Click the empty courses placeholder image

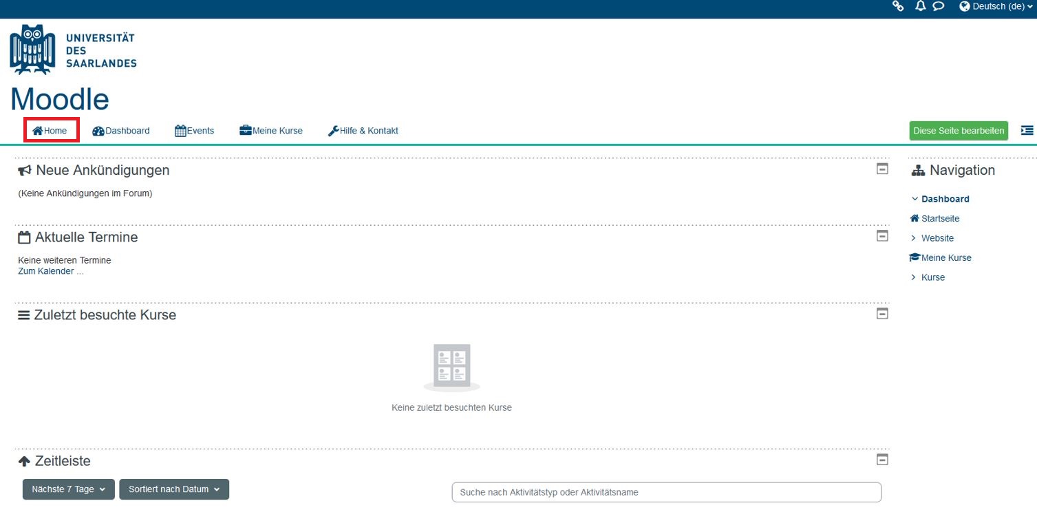(x=452, y=367)
